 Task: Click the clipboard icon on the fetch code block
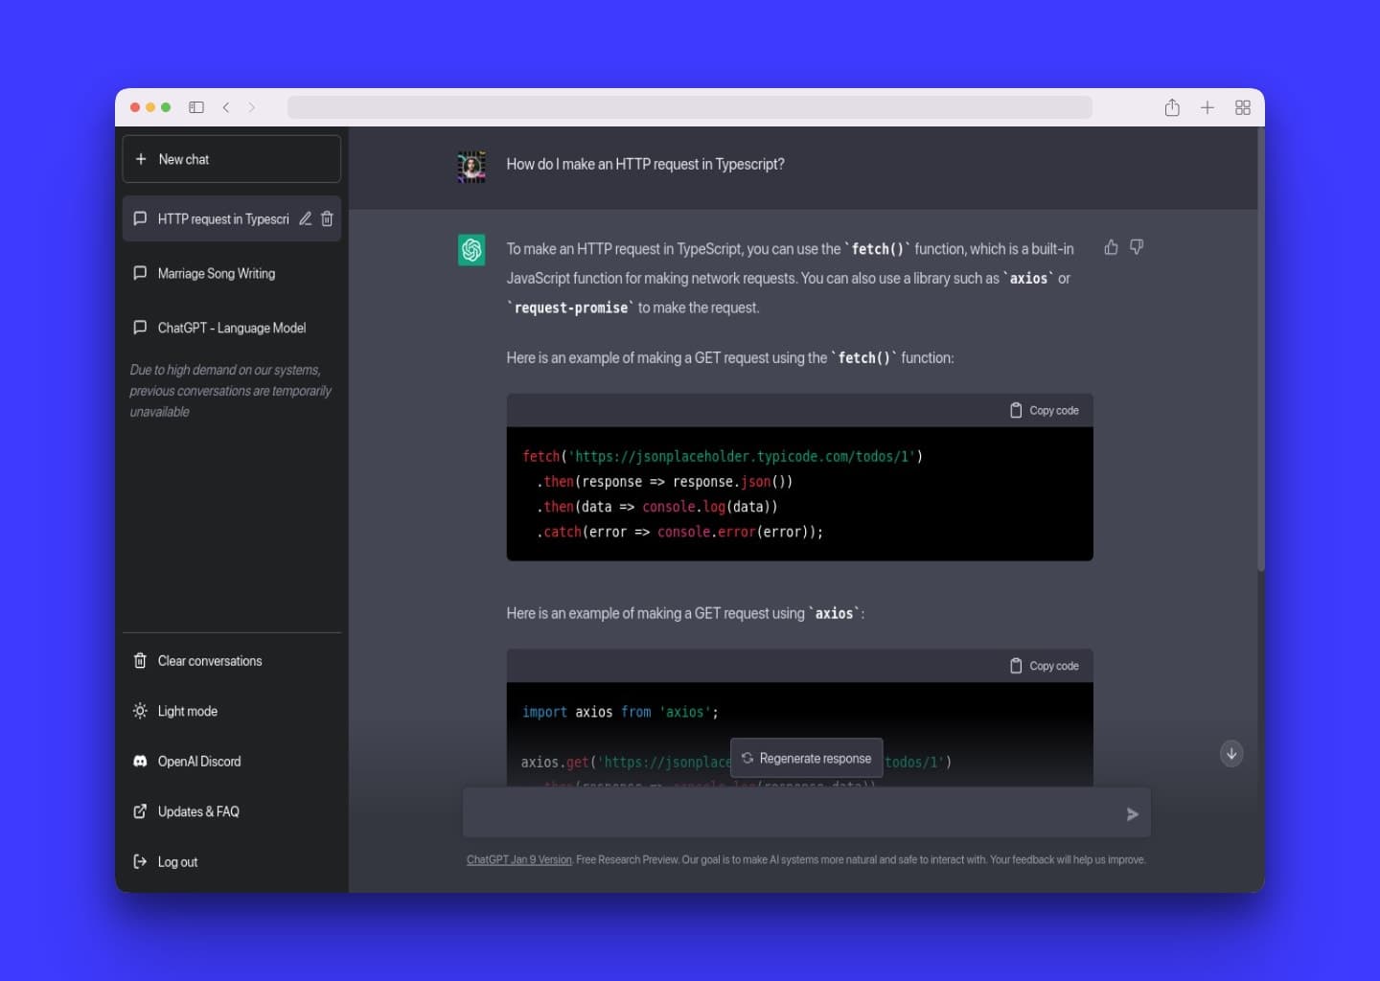pos(1016,410)
